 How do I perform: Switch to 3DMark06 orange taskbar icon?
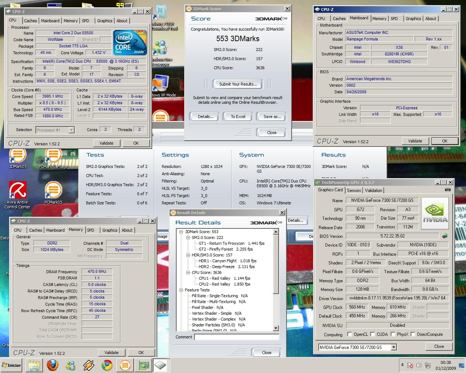pyautogui.click(x=125, y=365)
